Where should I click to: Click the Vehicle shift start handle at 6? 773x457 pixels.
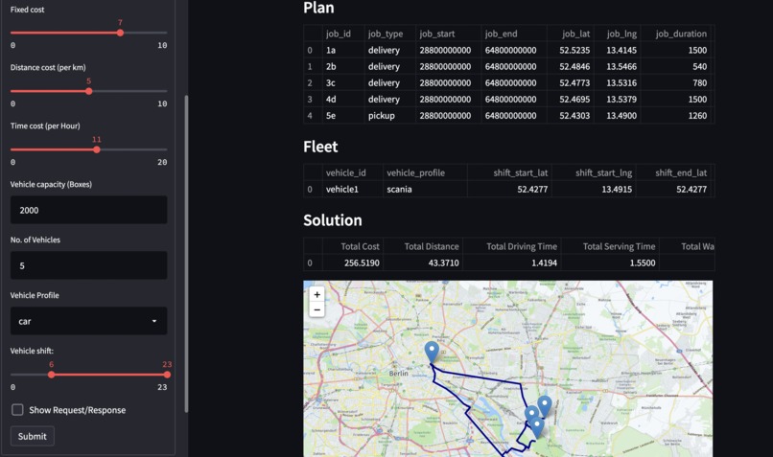point(51,375)
